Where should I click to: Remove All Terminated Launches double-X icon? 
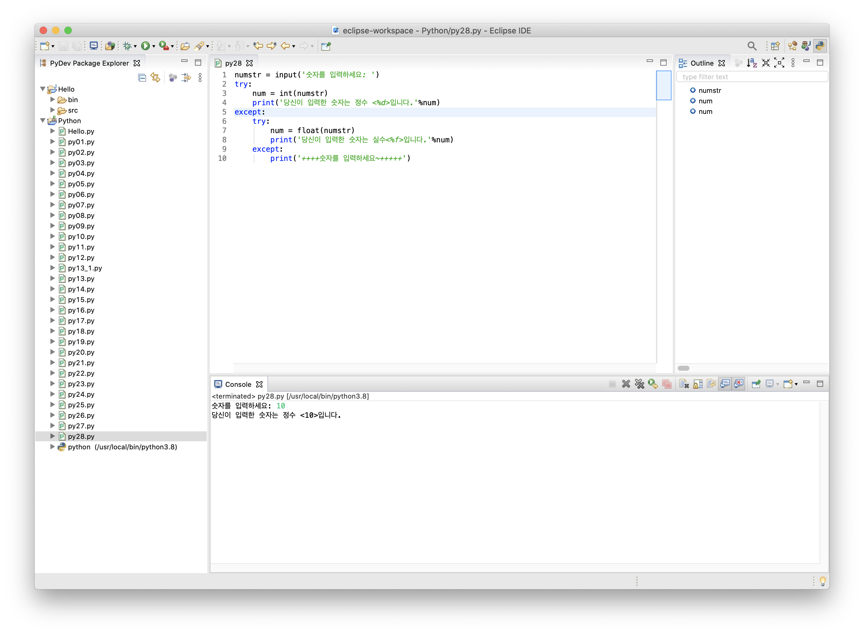[x=640, y=384]
